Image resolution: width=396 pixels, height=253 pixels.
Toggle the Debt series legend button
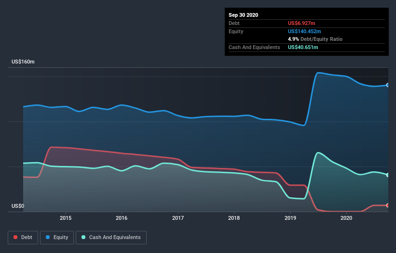(x=23, y=238)
